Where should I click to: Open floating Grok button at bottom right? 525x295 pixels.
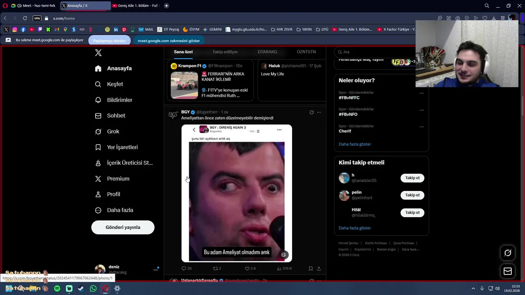pos(508,253)
